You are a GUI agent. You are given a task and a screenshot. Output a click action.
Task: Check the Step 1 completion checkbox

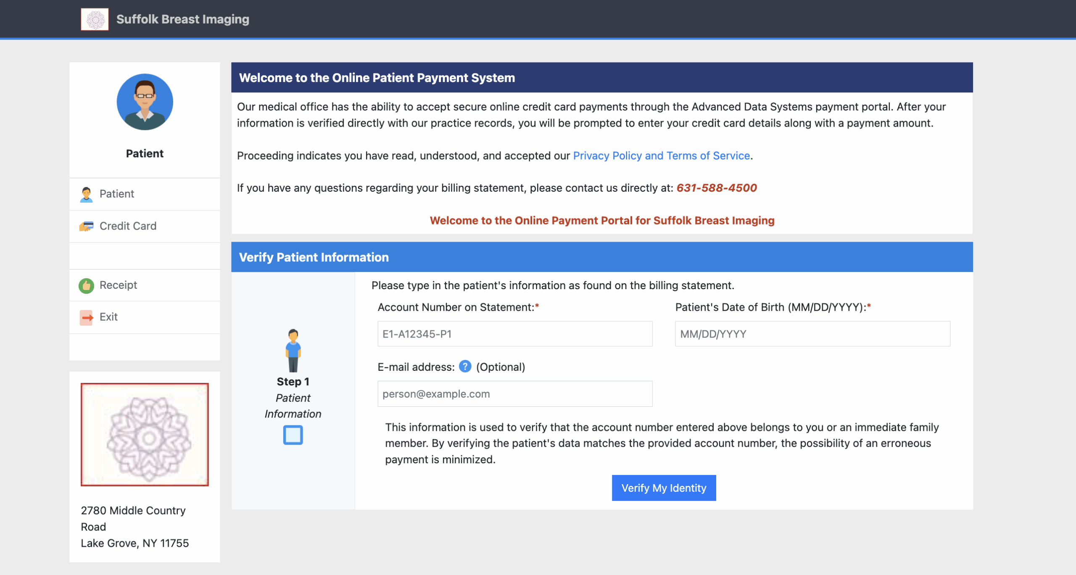tap(293, 435)
